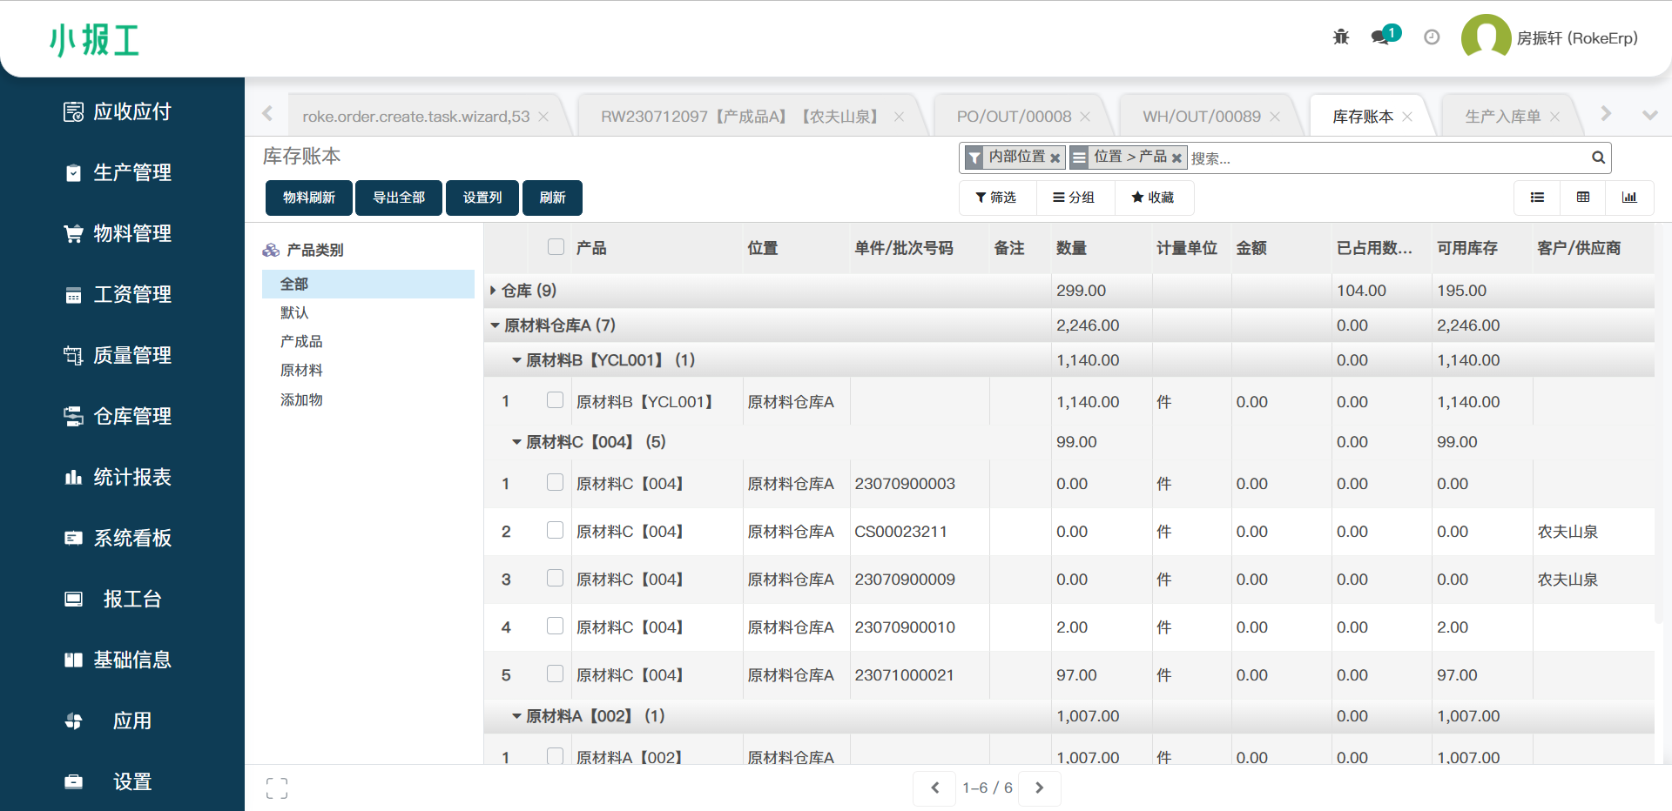Remove the 内部位置 filter tag
Viewport: 1672px width, 811px height.
(1055, 158)
